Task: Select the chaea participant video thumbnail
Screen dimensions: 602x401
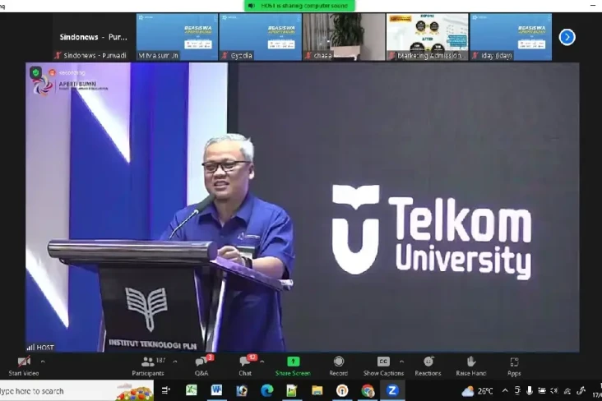Action: point(344,37)
